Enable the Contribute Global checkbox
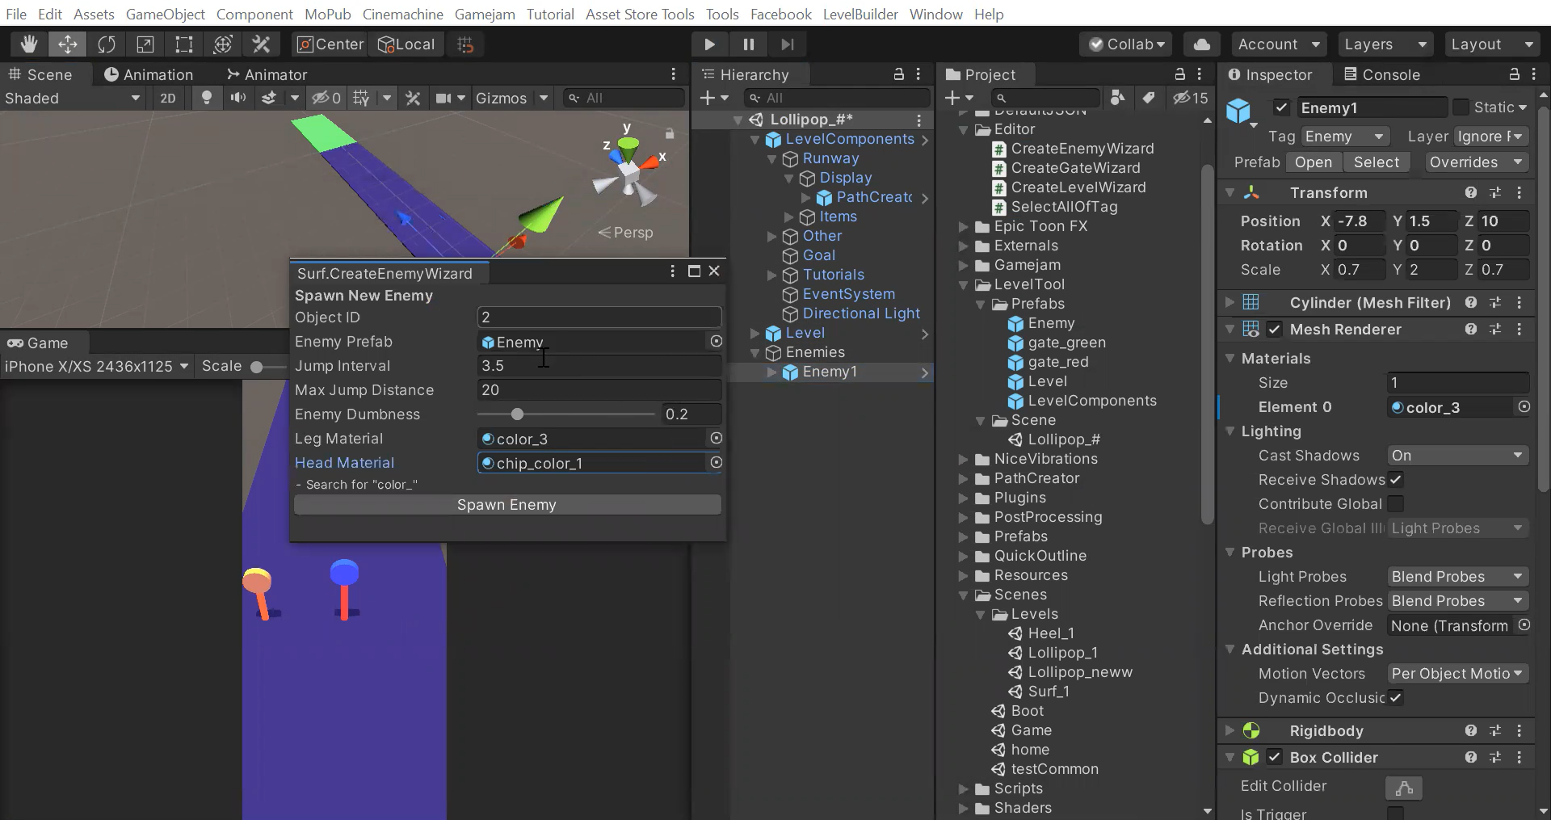The image size is (1551, 820). [x=1395, y=504]
